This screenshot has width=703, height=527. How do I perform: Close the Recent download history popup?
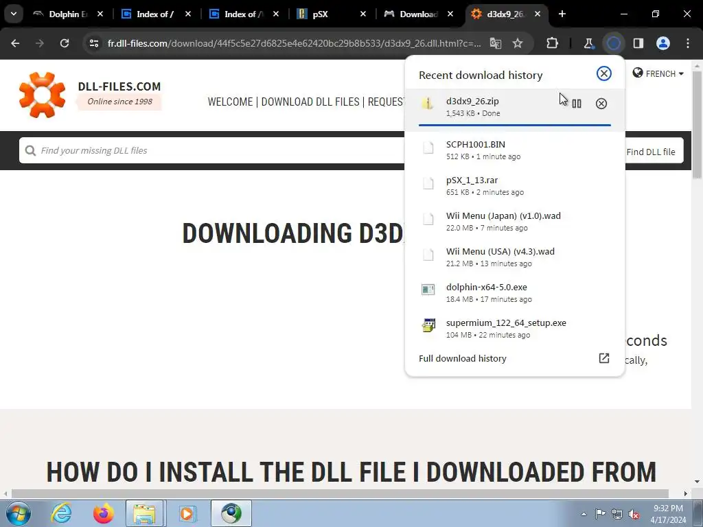(604, 73)
